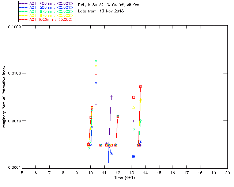
Task: Click the x-axis tick label 5
Action: [22, 173]
